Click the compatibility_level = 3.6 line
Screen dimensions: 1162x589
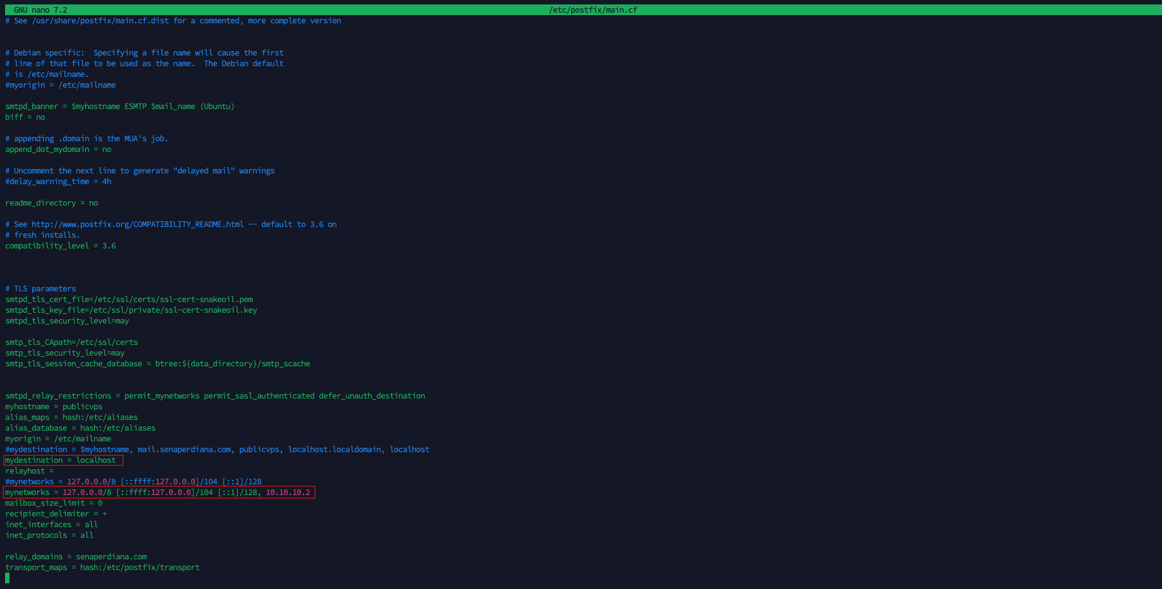pos(61,246)
